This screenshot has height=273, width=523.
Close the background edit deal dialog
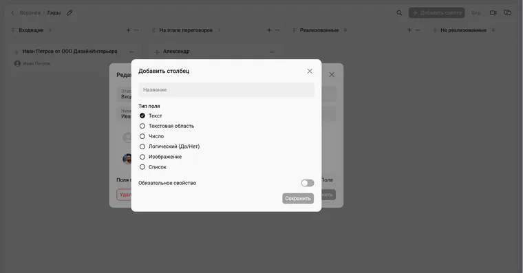332,75
